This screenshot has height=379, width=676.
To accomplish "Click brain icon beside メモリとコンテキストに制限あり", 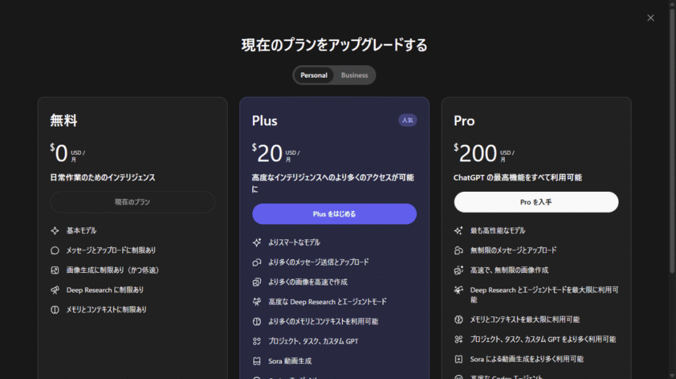I will click(55, 310).
